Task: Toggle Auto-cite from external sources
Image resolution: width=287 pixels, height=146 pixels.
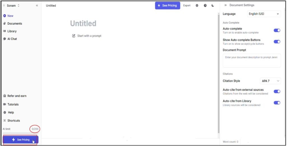Action: [277, 91]
